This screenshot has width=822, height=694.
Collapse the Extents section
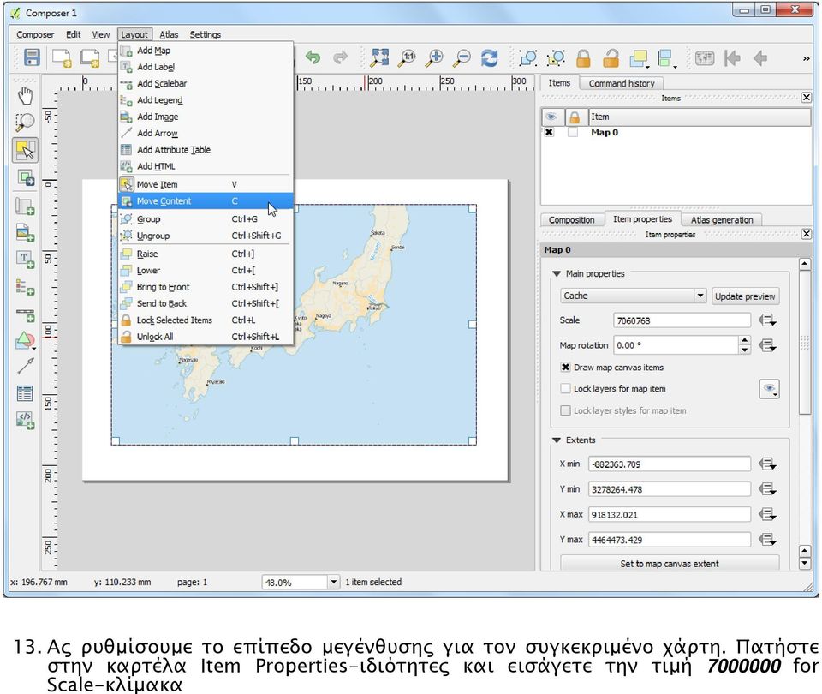coord(557,440)
